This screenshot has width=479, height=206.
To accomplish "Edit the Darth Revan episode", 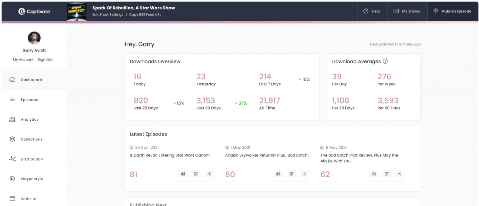I will click(x=196, y=174).
